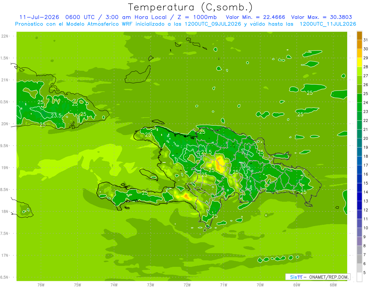
Task: Click legend value 10 on color bar
Action: pyautogui.click(x=366, y=228)
